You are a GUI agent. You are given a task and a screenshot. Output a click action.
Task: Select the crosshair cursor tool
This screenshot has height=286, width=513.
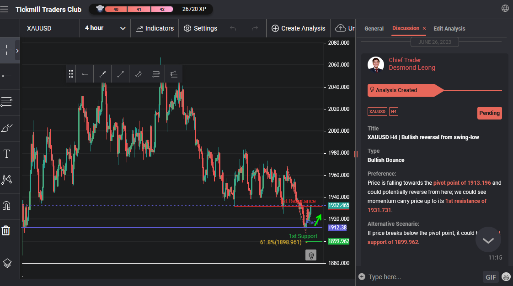6,50
